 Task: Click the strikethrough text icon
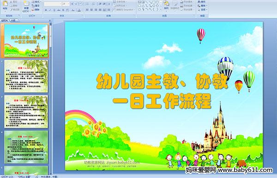click(x=59, y=10)
